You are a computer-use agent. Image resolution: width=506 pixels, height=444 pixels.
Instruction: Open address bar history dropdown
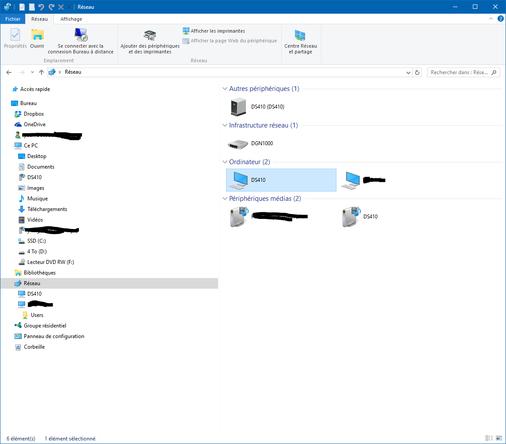(408, 72)
